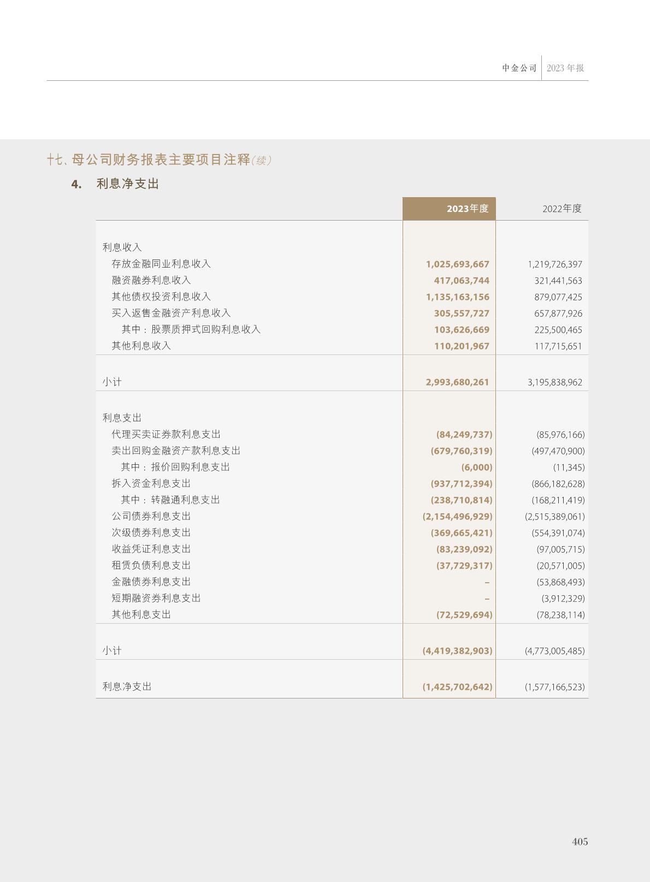Click the 2023年度 column header

pyautogui.click(x=467, y=209)
